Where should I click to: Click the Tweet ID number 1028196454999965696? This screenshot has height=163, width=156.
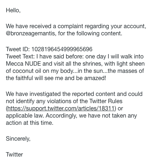coord(62,49)
